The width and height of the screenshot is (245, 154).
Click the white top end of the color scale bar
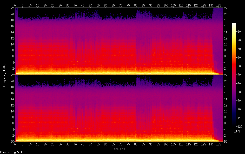234,24
